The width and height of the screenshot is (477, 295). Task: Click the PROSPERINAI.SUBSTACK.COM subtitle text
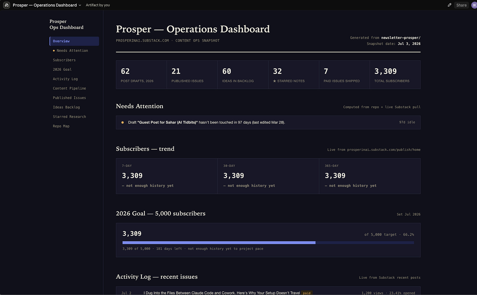[168, 41]
